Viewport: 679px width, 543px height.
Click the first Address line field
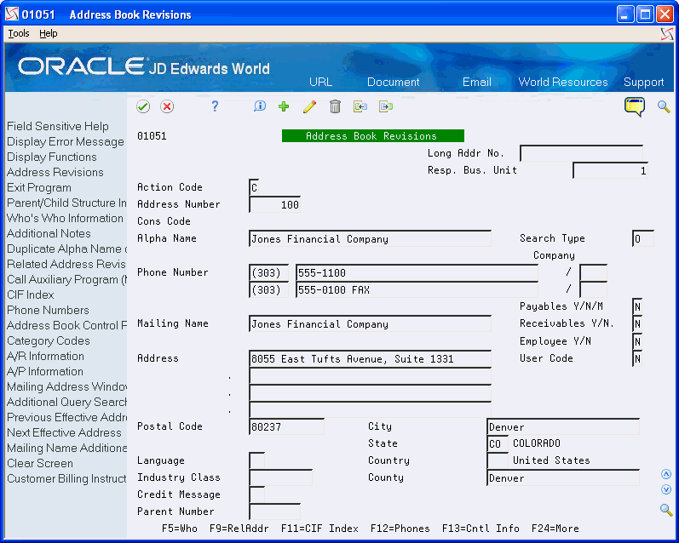tap(370, 358)
